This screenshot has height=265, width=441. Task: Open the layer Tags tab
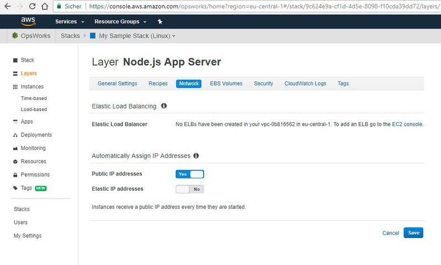click(343, 84)
